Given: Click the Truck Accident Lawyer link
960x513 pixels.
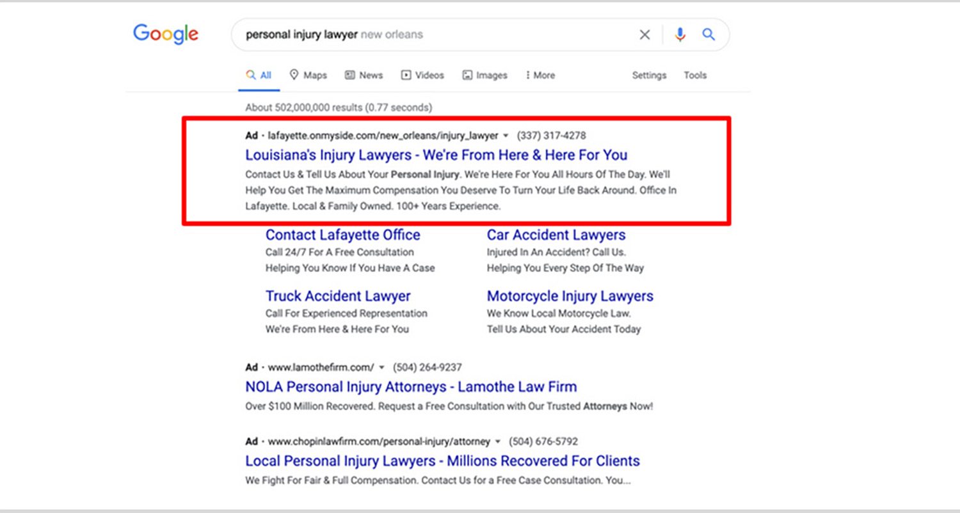Looking at the screenshot, I should click(338, 296).
